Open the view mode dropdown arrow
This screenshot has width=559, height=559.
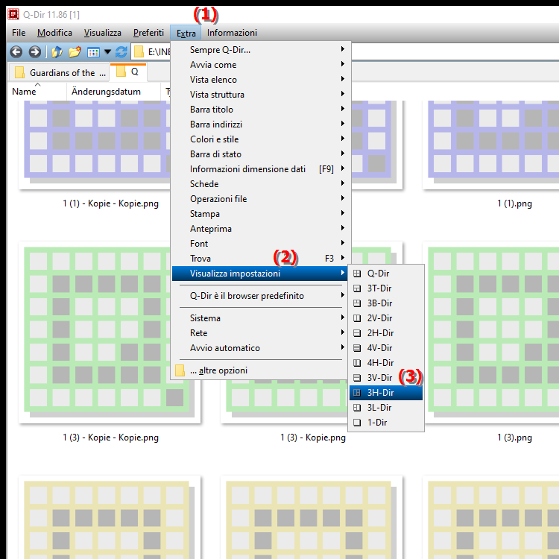click(107, 52)
